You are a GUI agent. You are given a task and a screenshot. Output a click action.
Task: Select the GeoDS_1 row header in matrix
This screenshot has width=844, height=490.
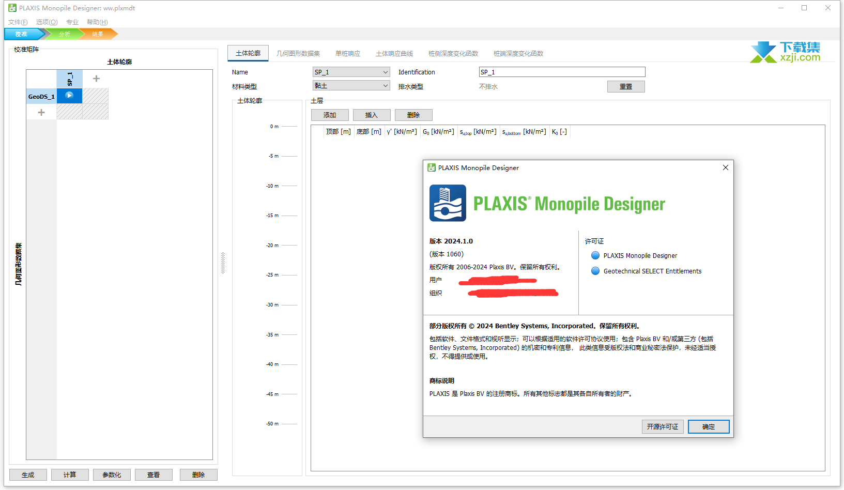click(41, 96)
